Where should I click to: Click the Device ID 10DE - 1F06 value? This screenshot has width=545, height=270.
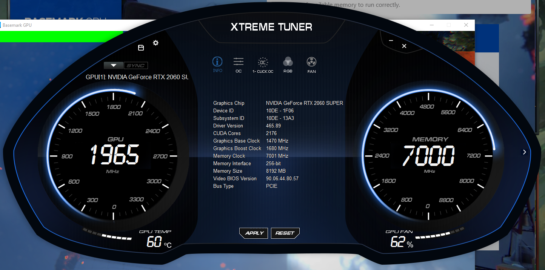point(280,110)
